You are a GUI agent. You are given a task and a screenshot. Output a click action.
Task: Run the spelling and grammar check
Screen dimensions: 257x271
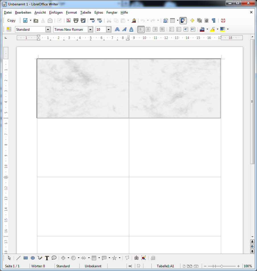tap(92, 20)
